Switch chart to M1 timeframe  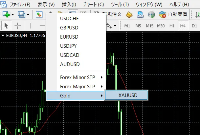point(127,25)
